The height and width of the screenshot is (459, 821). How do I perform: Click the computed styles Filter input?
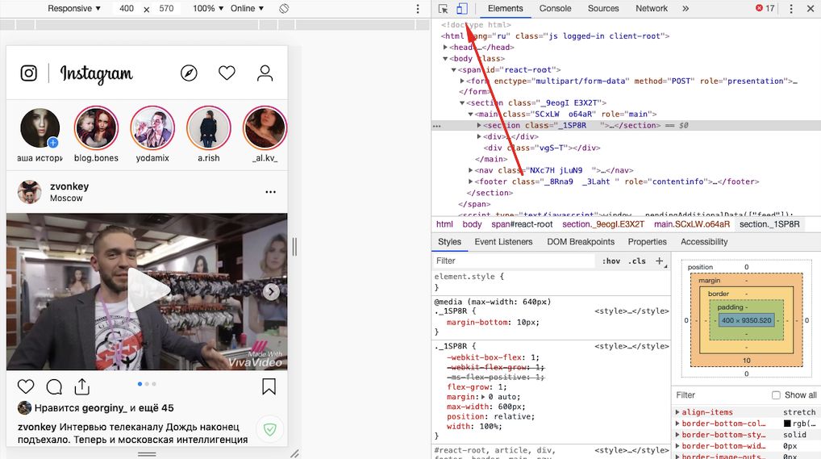click(x=721, y=395)
